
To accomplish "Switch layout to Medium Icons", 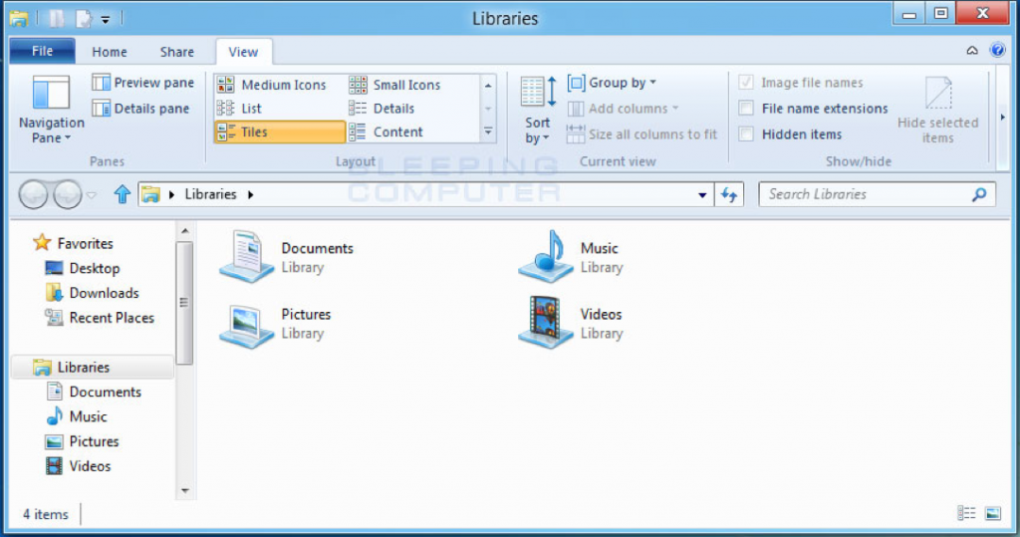I will (x=271, y=85).
